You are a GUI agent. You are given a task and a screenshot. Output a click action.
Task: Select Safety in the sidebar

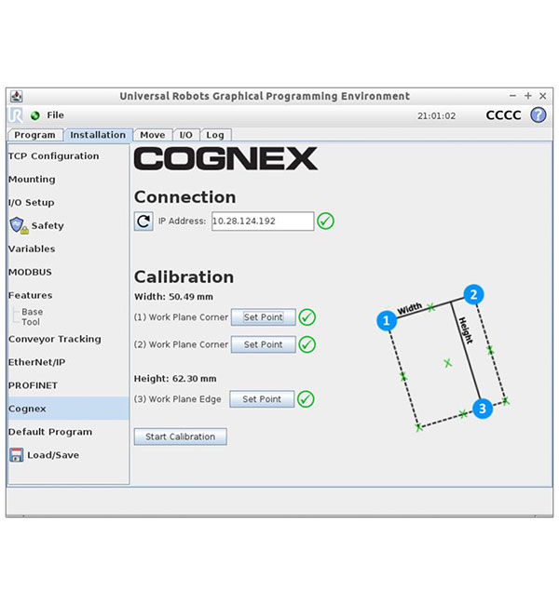48,225
